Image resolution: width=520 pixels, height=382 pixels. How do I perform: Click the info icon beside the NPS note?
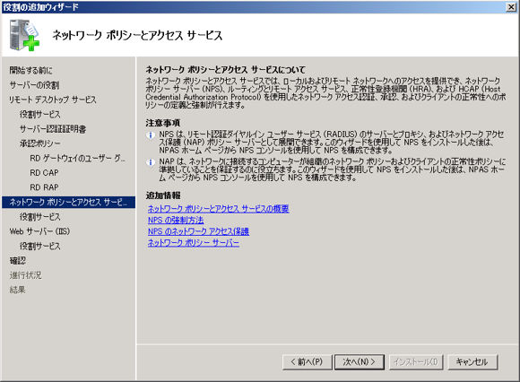(151, 135)
